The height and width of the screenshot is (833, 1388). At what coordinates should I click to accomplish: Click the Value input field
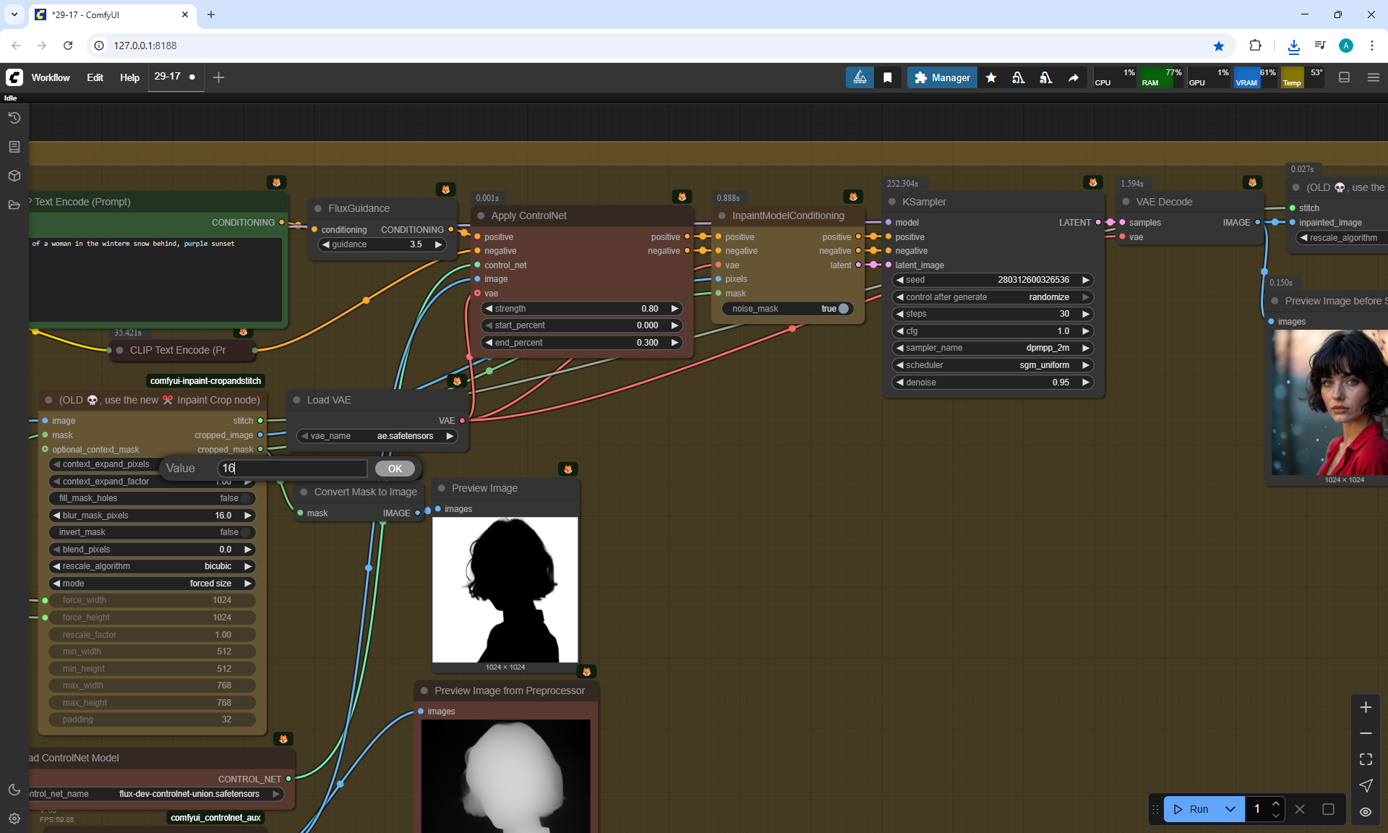pos(292,469)
